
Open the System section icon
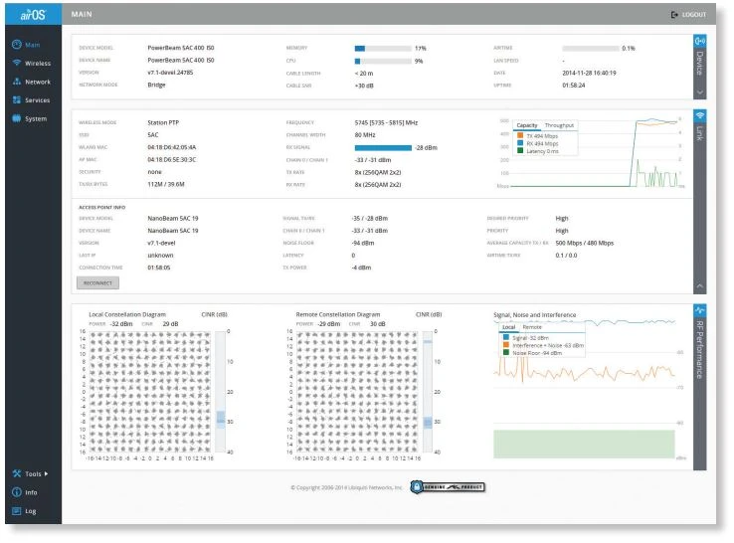click(17, 119)
